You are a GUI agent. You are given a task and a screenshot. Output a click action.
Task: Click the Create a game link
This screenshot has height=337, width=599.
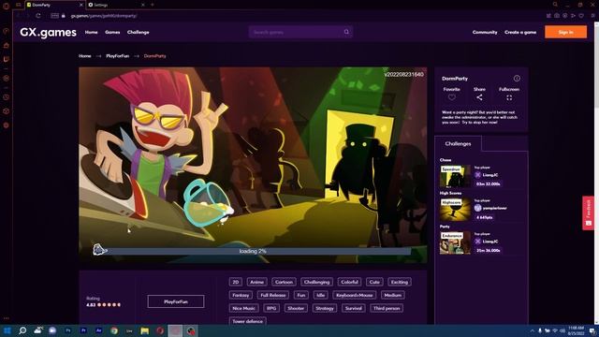[x=520, y=33]
